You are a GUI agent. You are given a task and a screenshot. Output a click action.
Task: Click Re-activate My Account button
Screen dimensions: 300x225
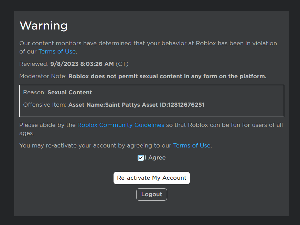(151, 178)
